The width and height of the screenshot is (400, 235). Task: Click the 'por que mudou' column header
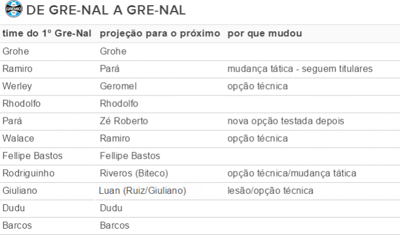coord(265,34)
